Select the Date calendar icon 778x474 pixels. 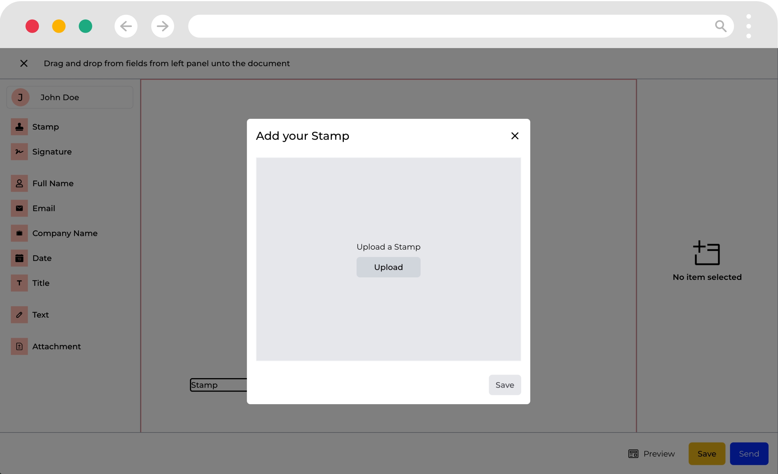tap(19, 258)
